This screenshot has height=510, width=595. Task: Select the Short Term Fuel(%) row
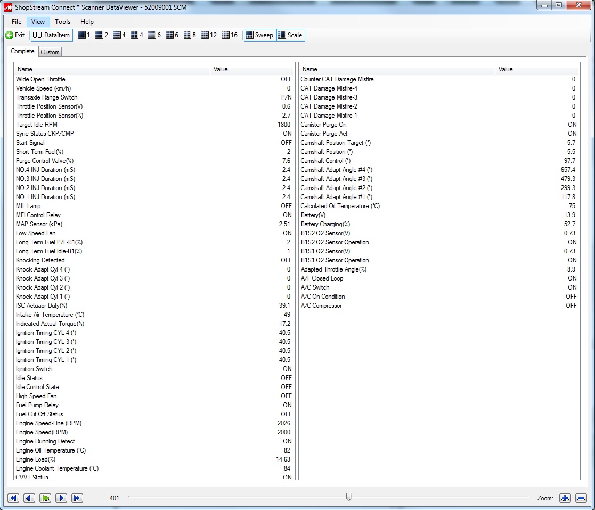tap(154, 152)
